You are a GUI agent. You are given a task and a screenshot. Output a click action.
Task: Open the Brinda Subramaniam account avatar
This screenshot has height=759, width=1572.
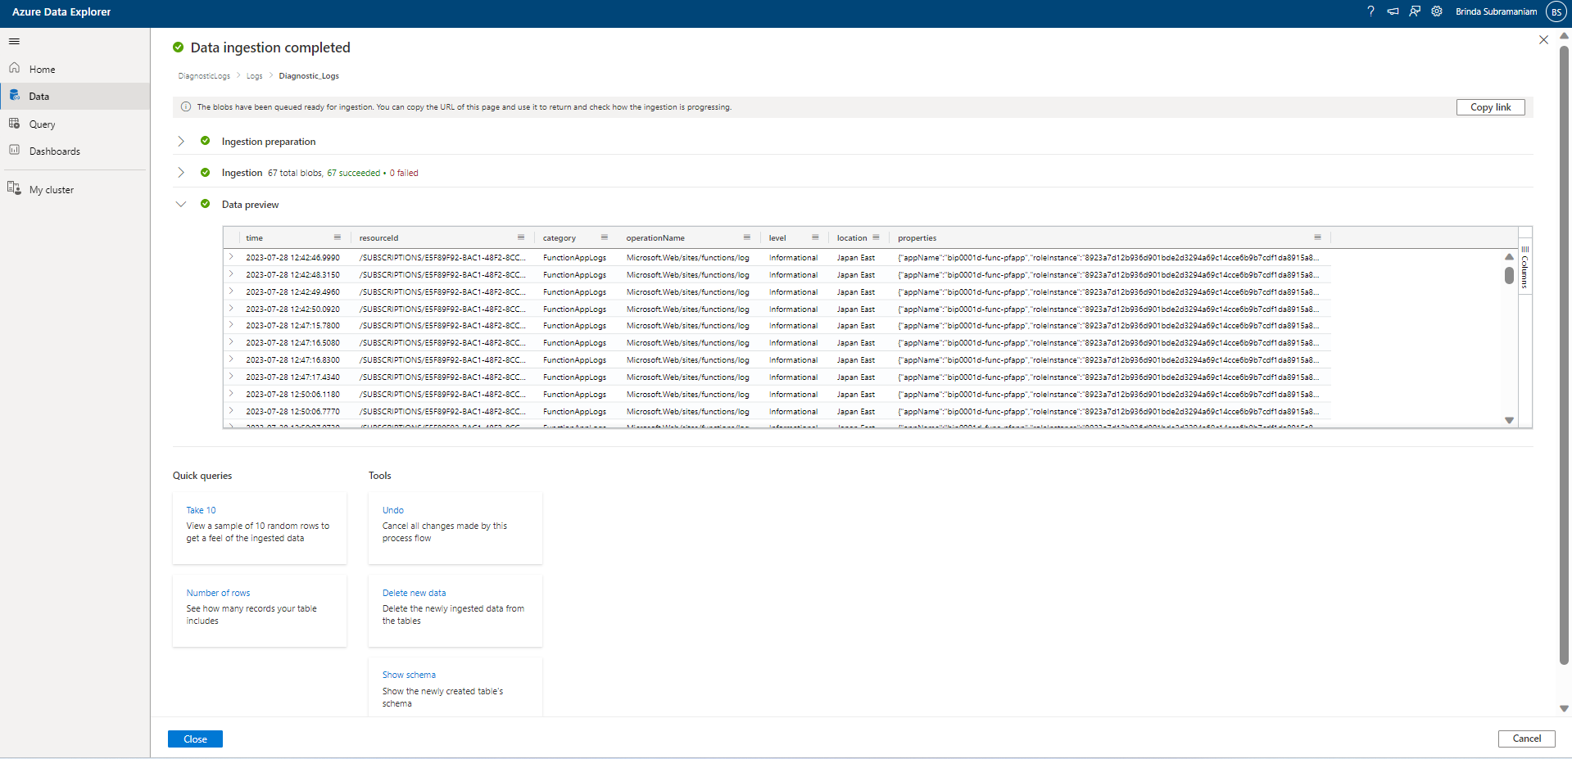pyautogui.click(x=1556, y=11)
